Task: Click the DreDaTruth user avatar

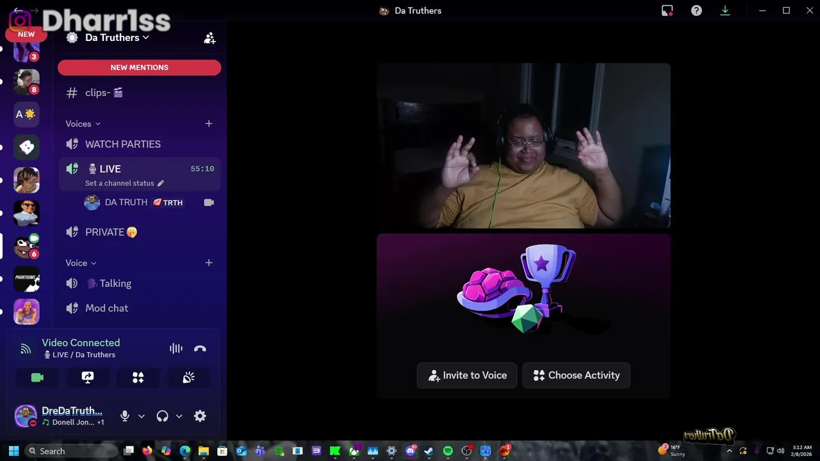Action: [x=26, y=416]
